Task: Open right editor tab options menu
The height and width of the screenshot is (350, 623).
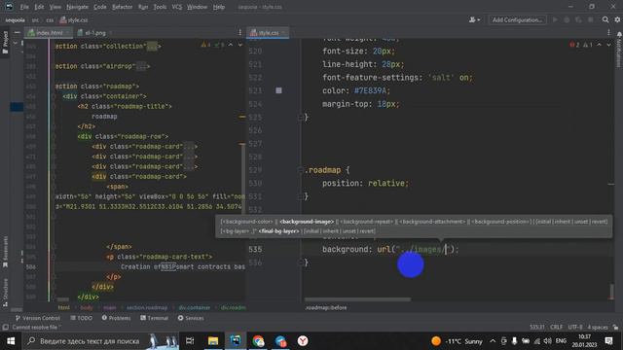Action: pos(608,32)
